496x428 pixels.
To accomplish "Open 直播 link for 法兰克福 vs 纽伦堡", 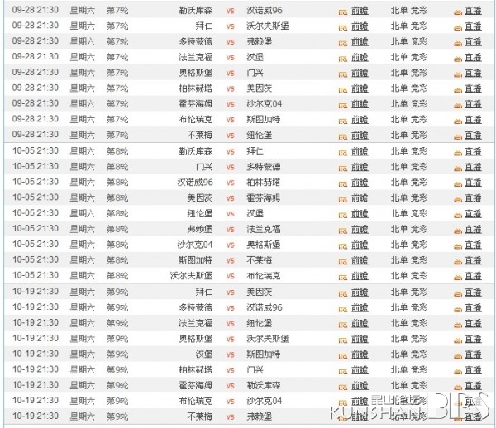I will coord(473,323).
